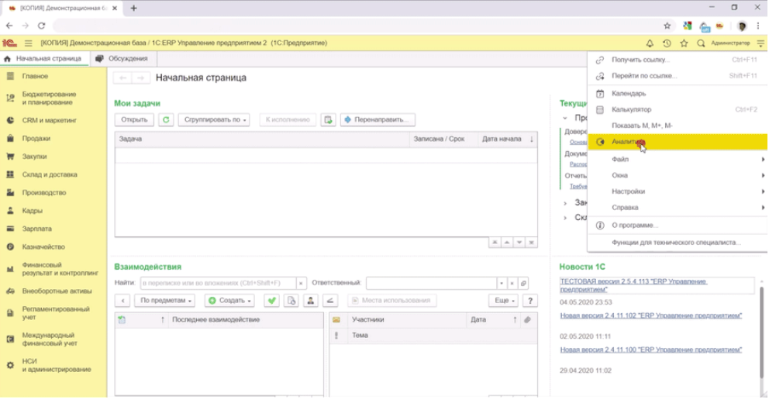Open the ТЕСТОВАЯ версия 2.5.4.113 news link

pyautogui.click(x=633, y=285)
